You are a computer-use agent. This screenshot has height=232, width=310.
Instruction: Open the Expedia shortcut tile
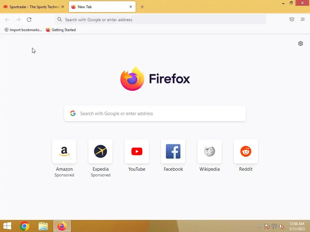tap(101, 152)
